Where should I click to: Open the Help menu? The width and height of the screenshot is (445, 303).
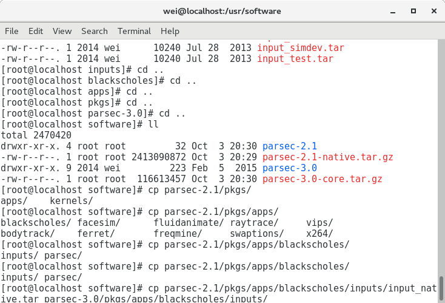170,31
